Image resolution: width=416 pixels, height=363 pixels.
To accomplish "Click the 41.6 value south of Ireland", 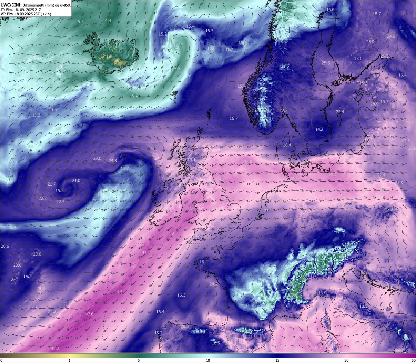I will [x=170, y=234].
